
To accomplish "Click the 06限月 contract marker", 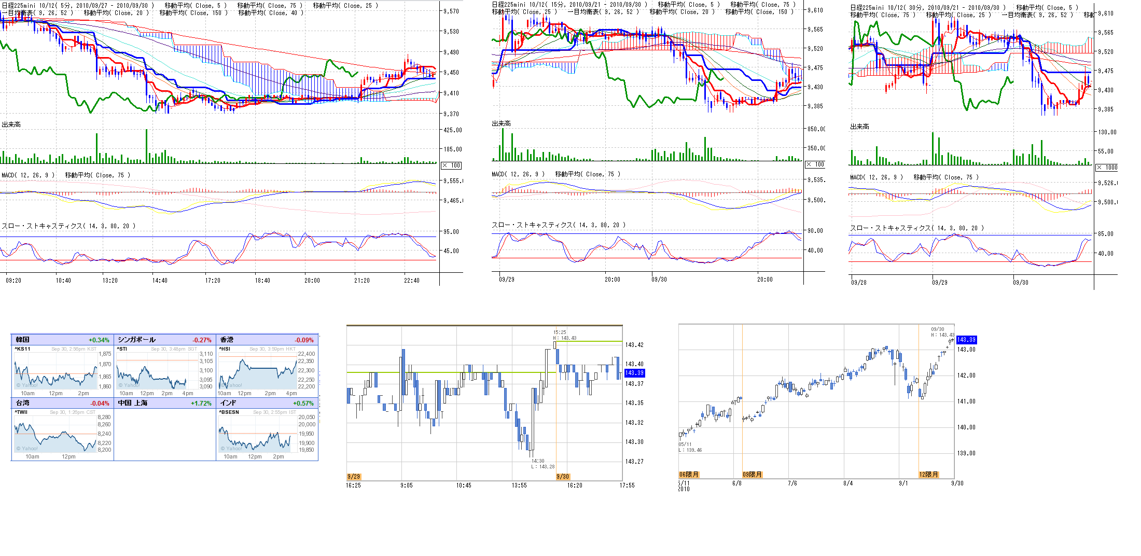I will coord(689,475).
